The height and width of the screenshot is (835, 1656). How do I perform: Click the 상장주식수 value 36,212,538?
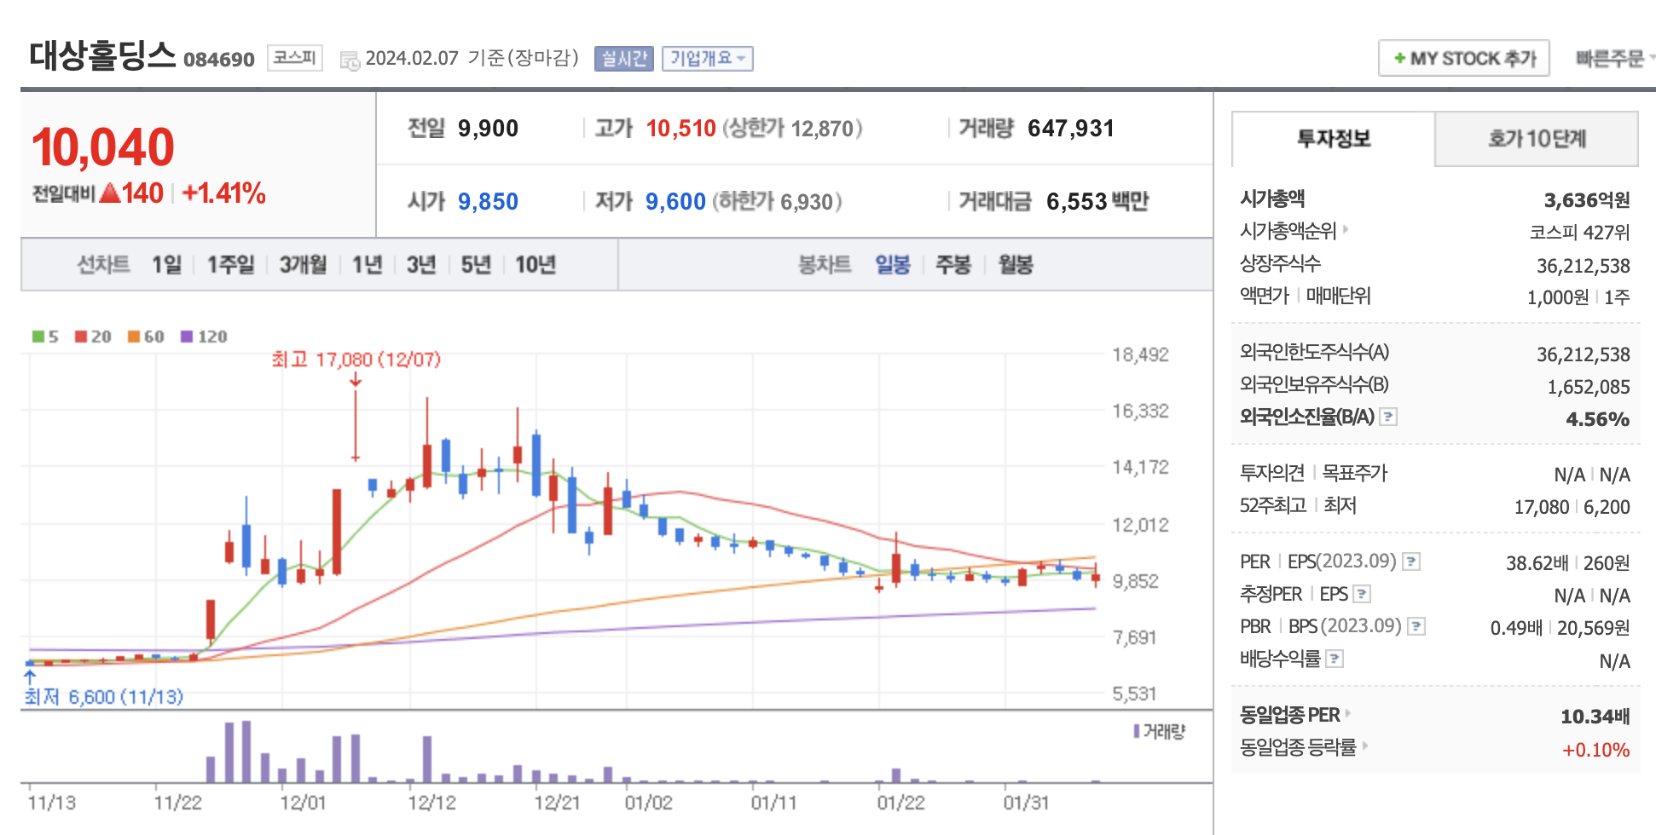(1584, 266)
